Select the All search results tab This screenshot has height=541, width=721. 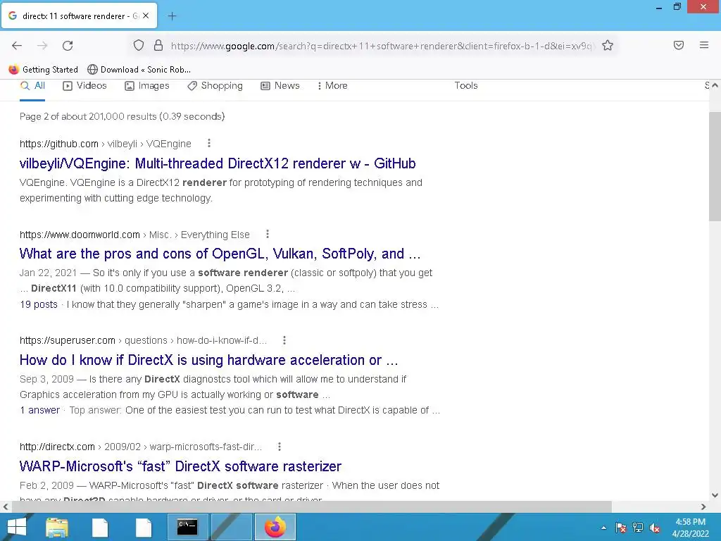coord(32,85)
